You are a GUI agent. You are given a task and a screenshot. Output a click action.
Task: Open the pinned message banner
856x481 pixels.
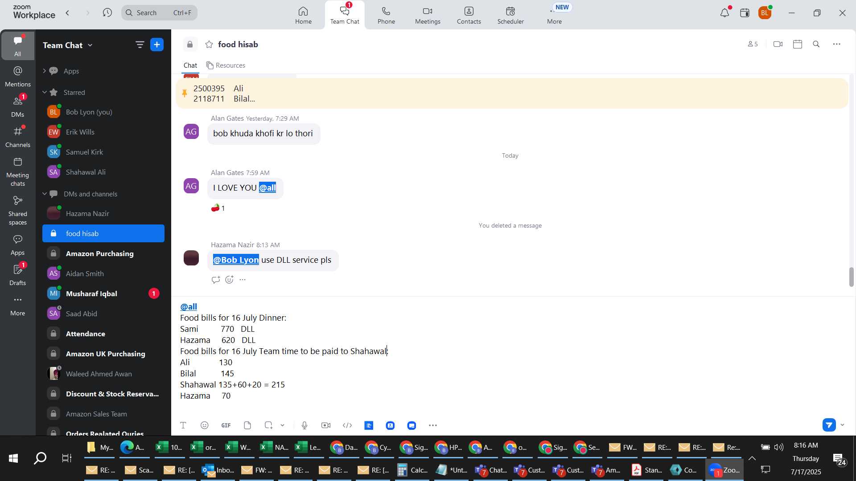tap(512, 94)
